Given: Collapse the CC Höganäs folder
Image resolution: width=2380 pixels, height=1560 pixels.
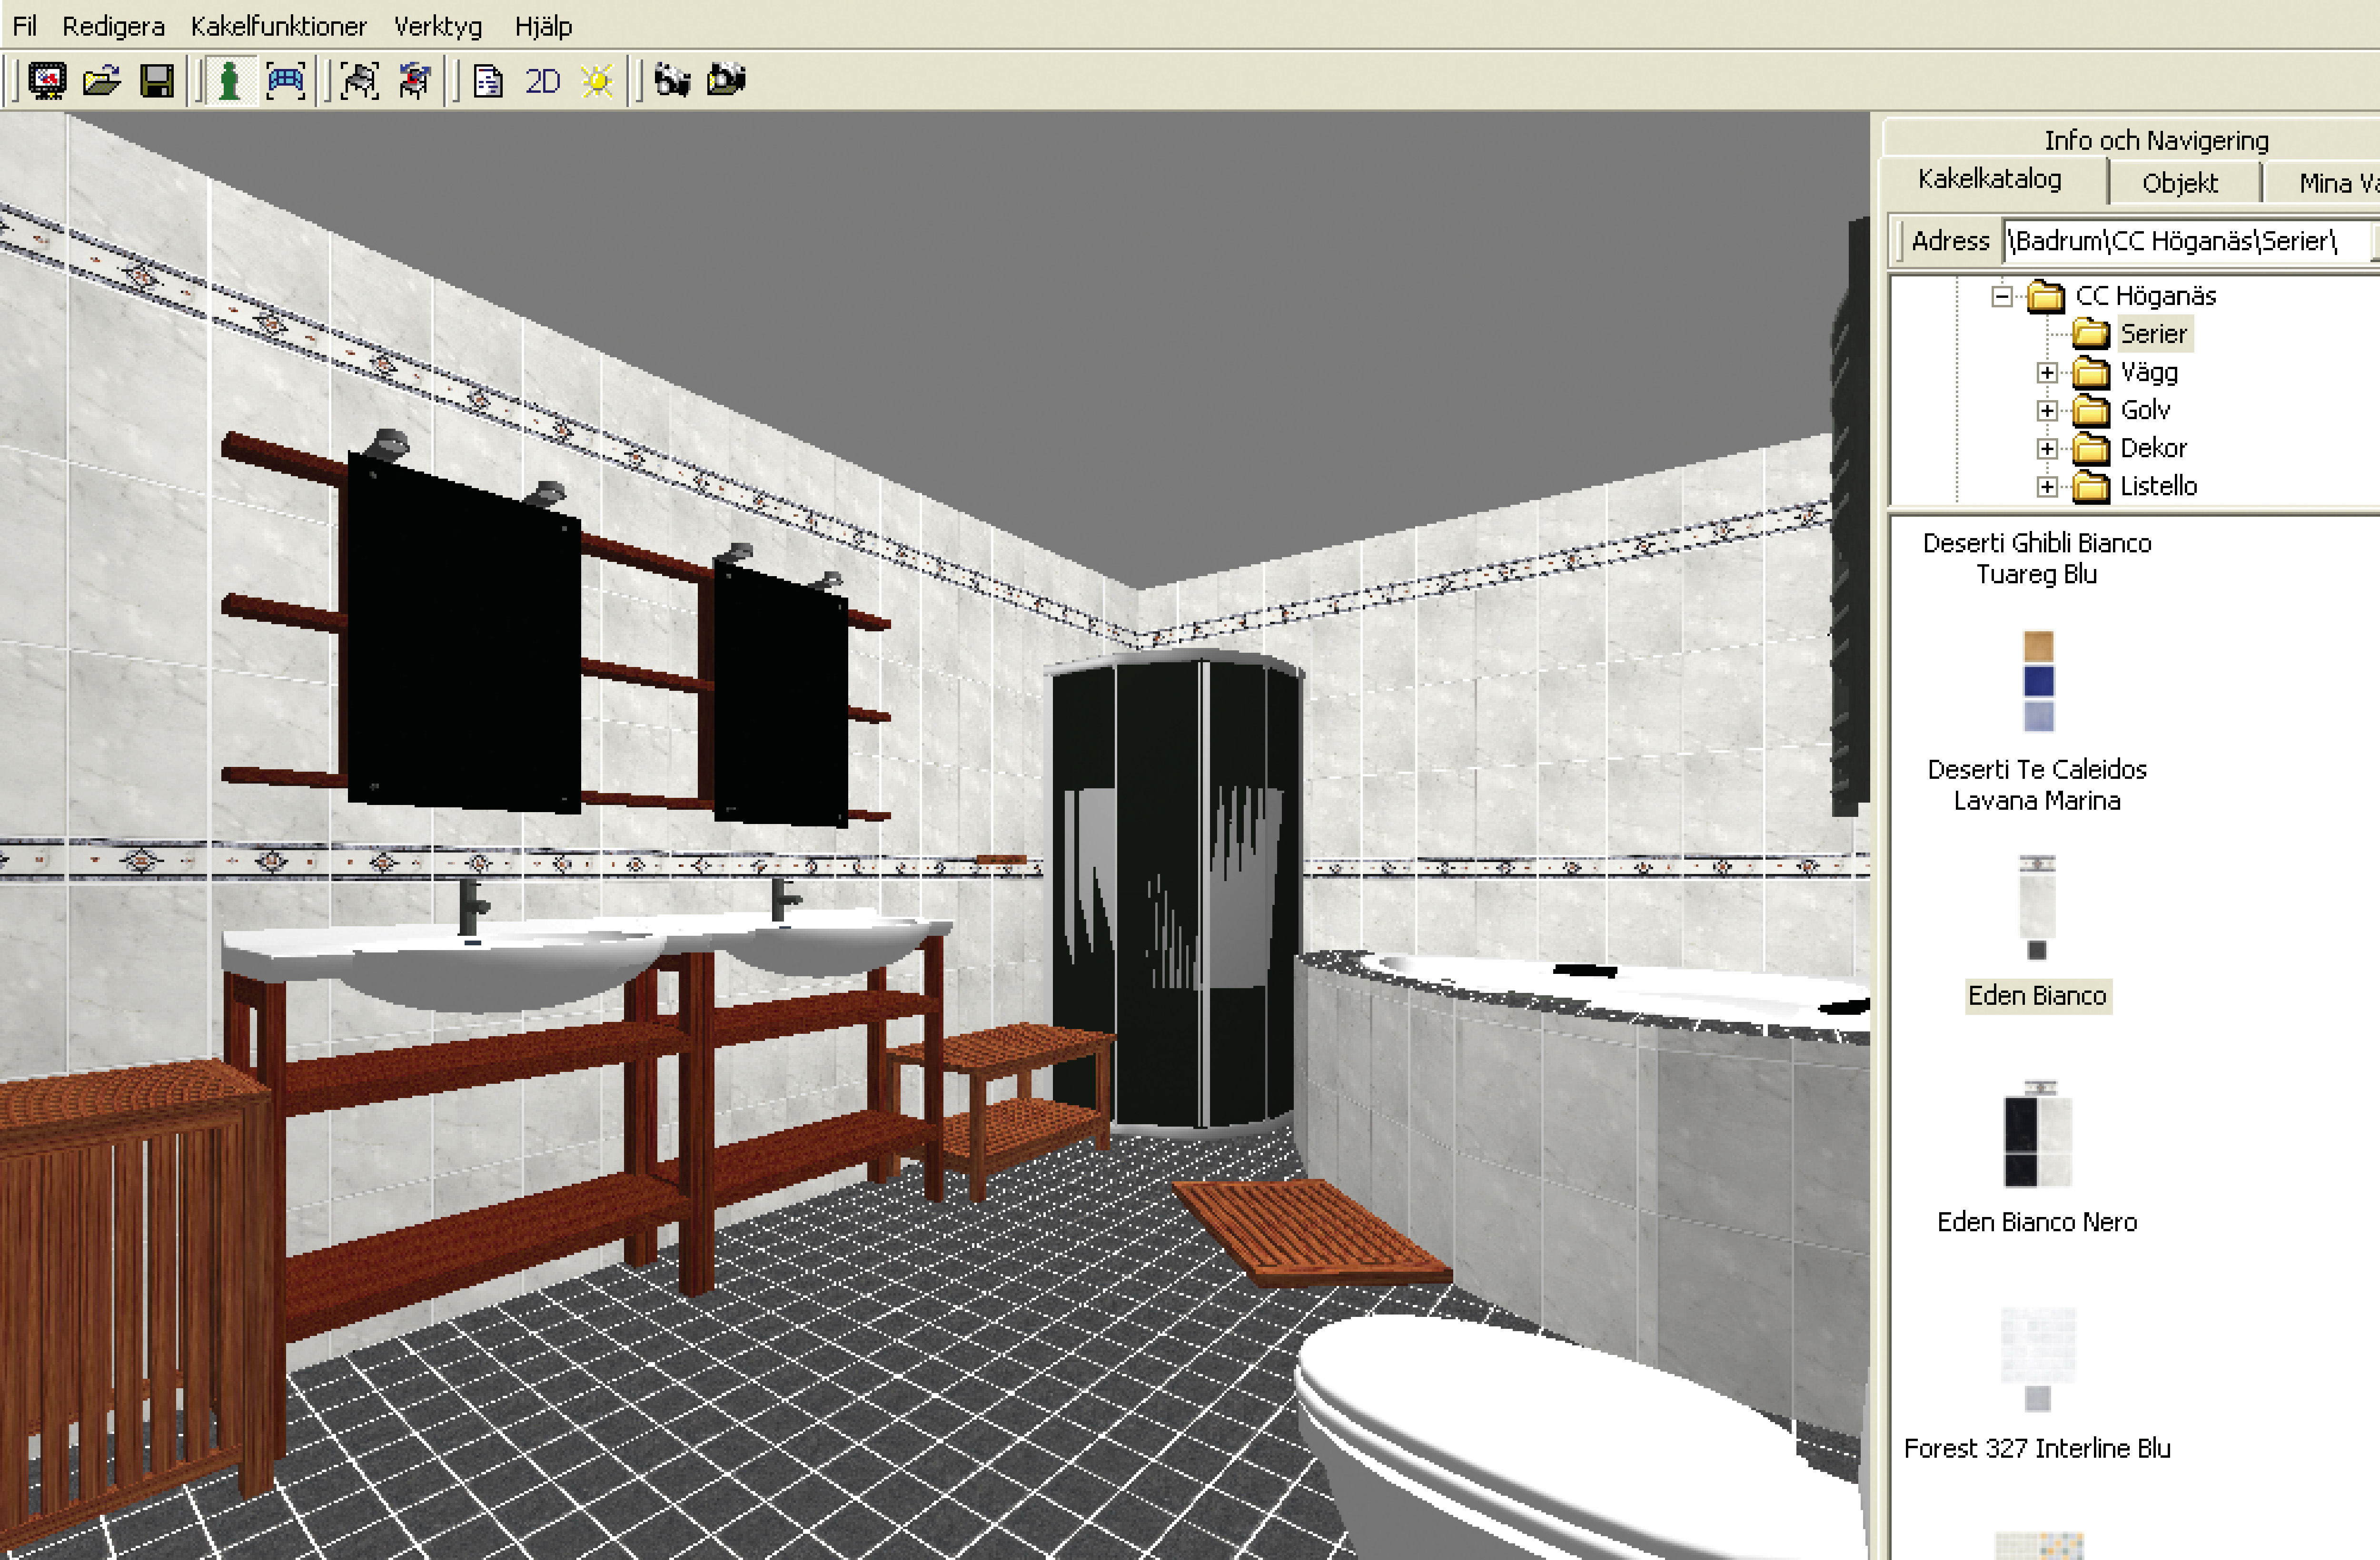Looking at the screenshot, I should point(2001,297).
